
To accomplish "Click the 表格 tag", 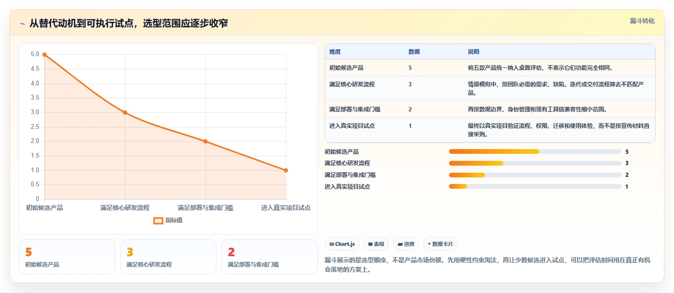I will 376,244.
